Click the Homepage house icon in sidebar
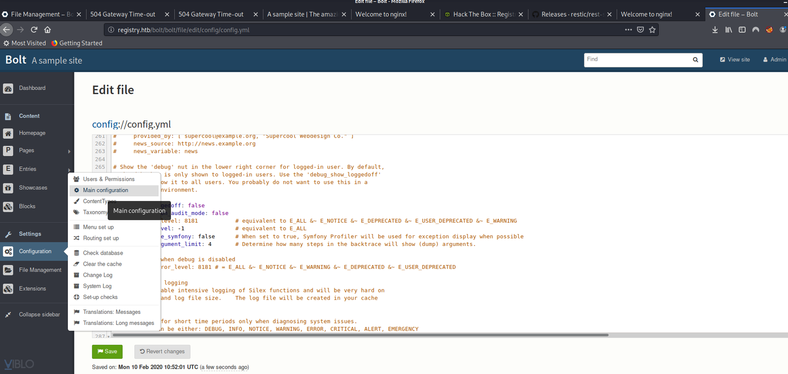Image resolution: width=788 pixels, height=374 pixels. (8, 133)
